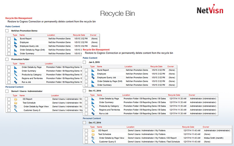The height and width of the screenshot is (146, 234).
Task: Tick the checkbox on Melisa Smith's row
Action: (x=86, y=138)
